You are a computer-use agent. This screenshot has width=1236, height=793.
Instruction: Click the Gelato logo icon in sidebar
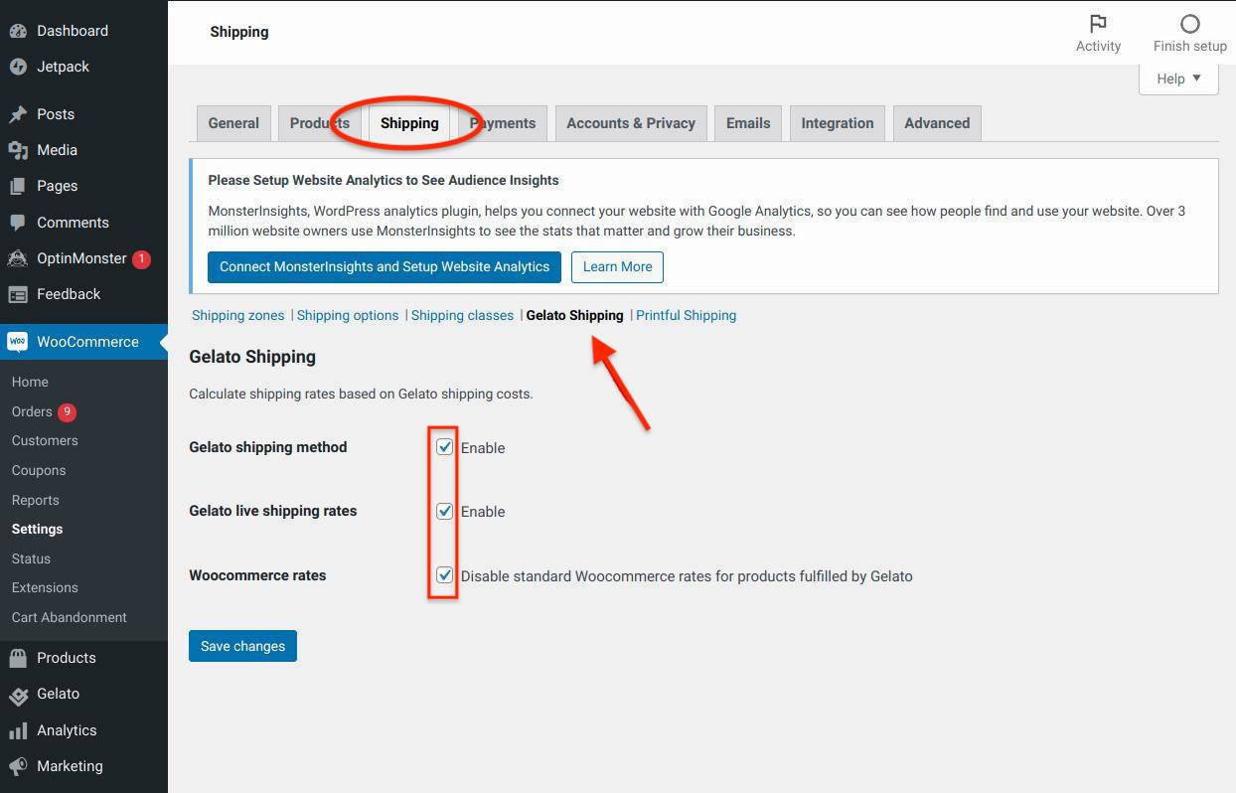(18, 694)
